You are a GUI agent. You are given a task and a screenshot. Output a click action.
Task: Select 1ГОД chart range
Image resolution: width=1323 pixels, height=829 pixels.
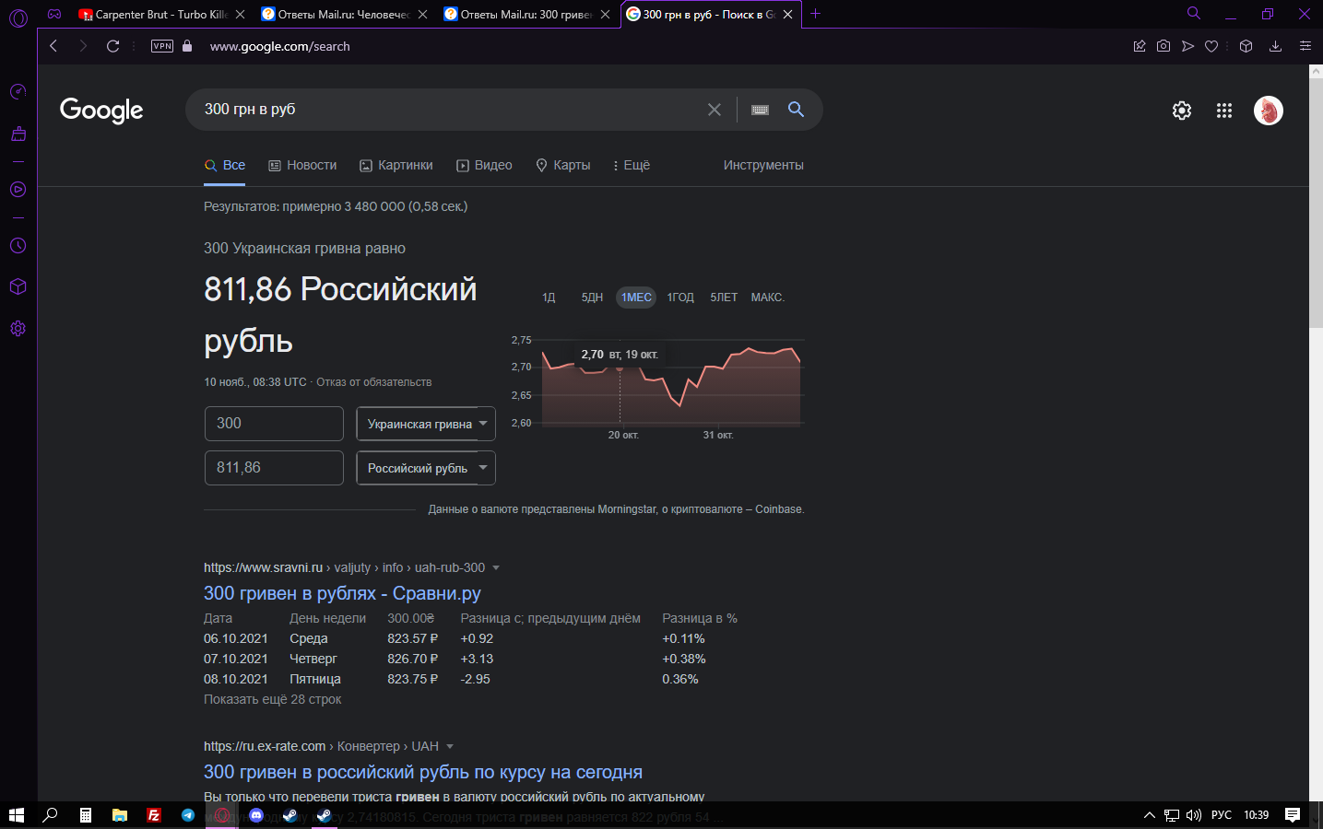680,298
